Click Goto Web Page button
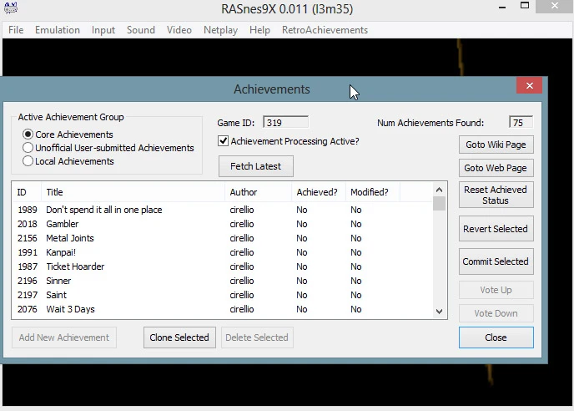The width and height of the screenshot is (574, 411). click(496, 168)
